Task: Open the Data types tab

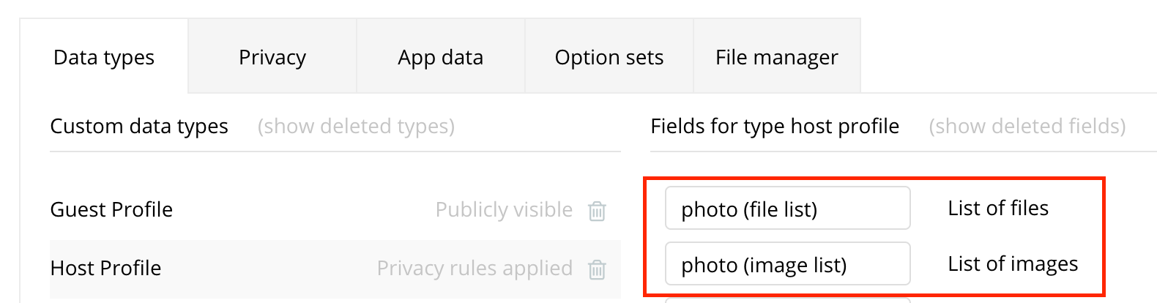Action: coord(104,57)
